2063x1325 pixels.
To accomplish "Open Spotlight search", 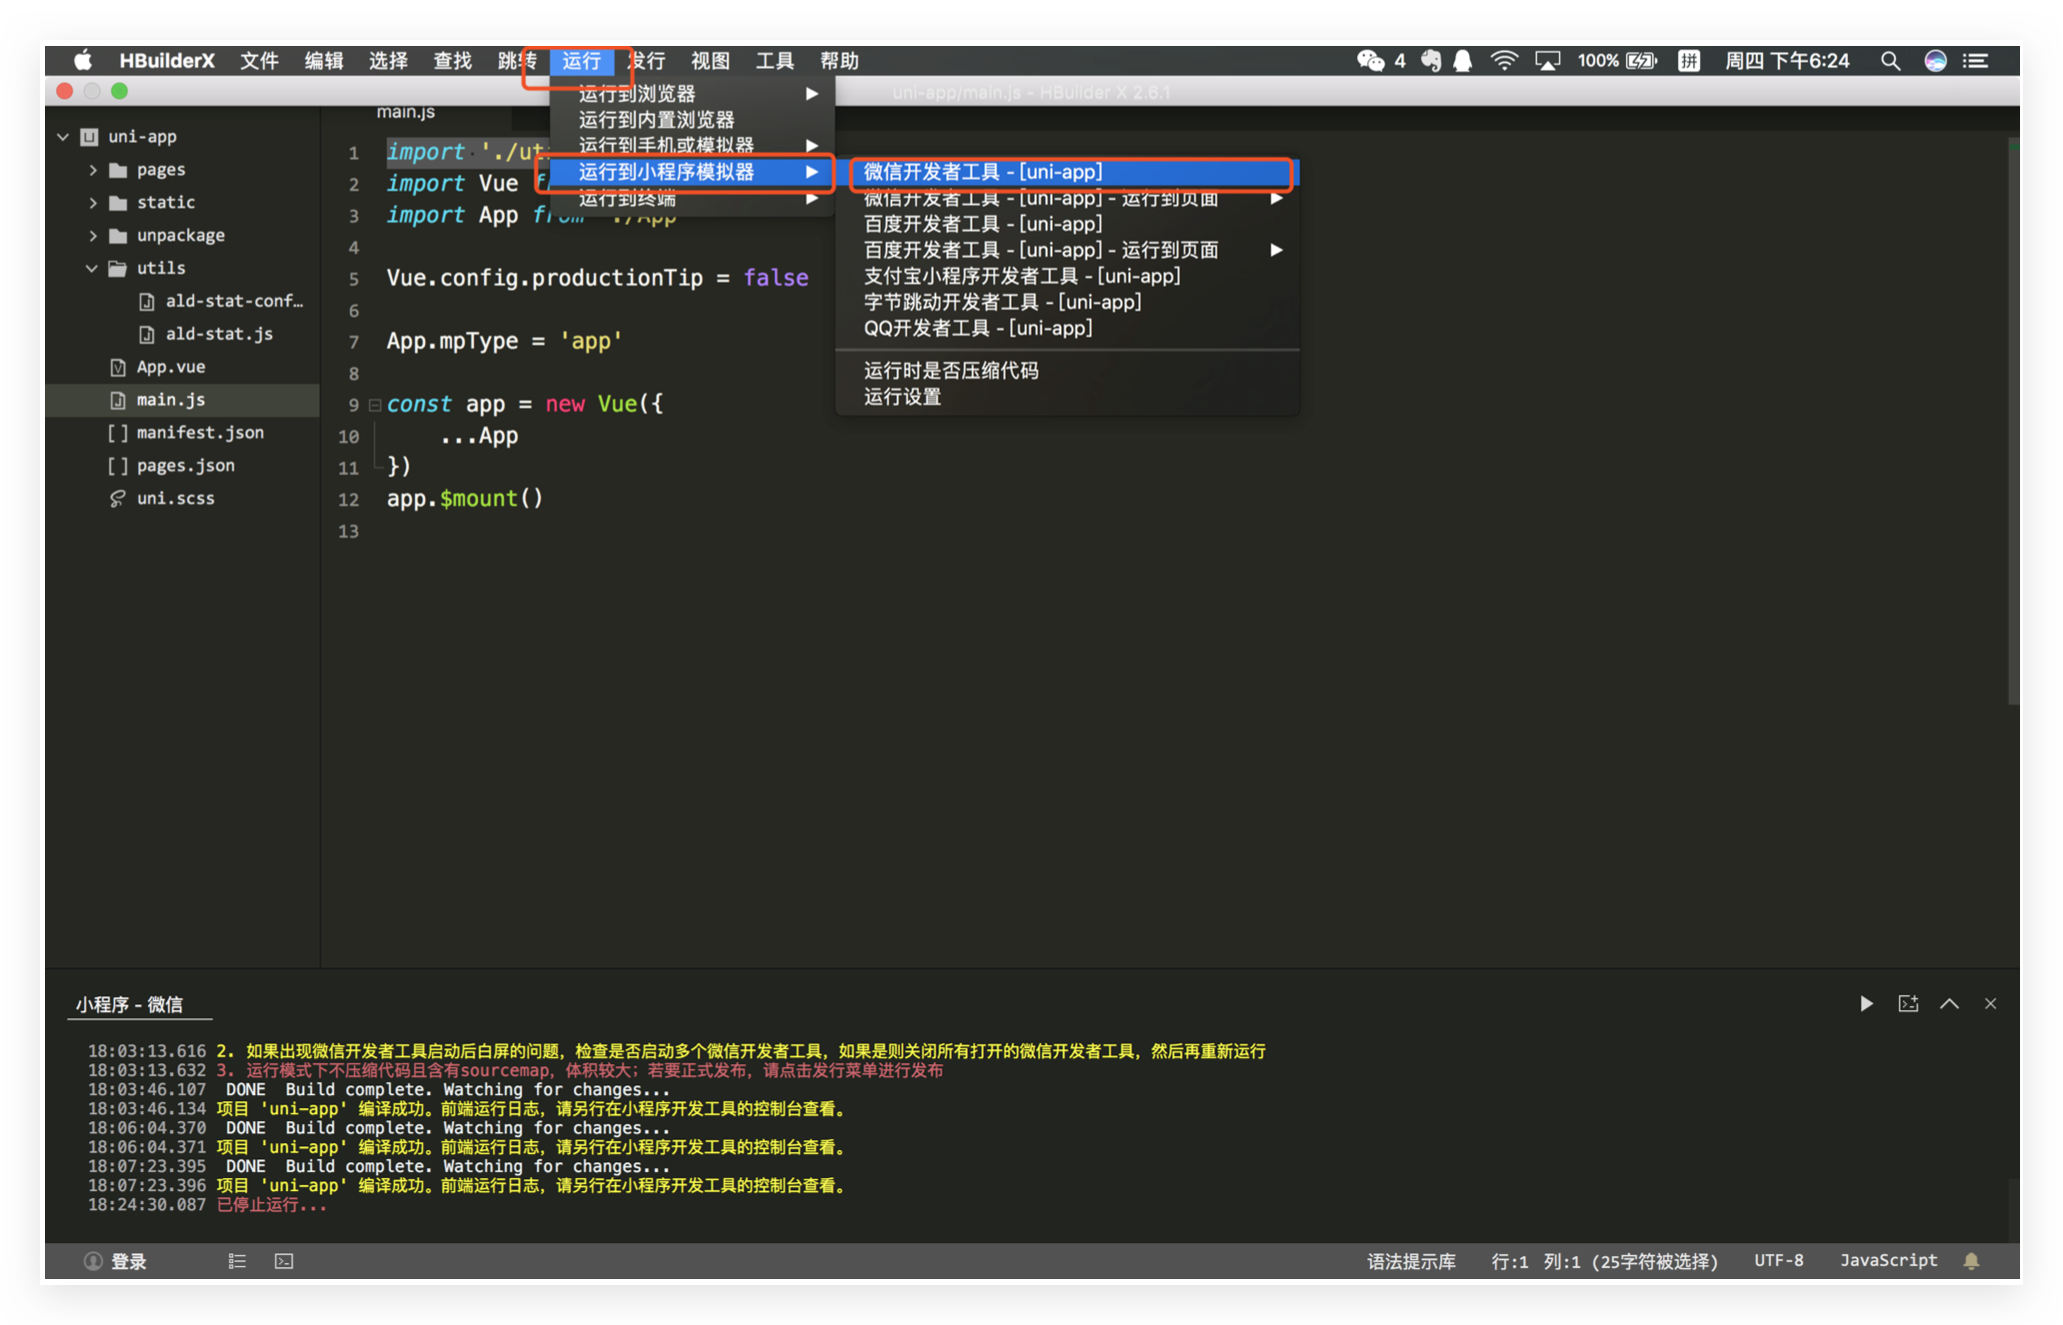I will (x=1890, y=61).
